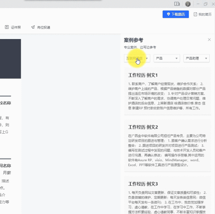This screenshot has height=214, width=215.
Task: Open the 产品 category dropdown
Action: 167,58
